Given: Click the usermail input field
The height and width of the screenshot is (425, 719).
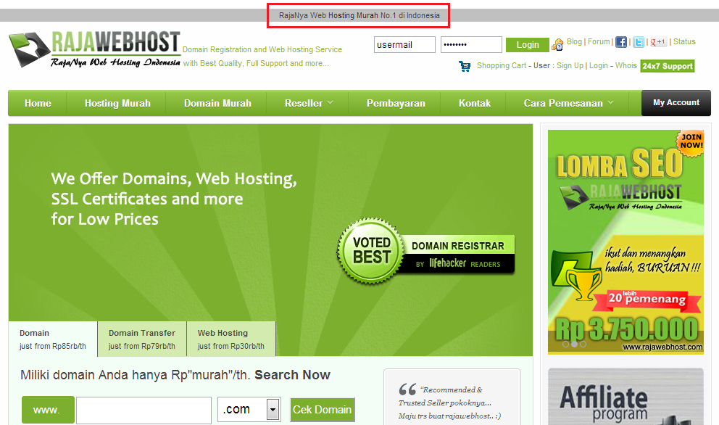Looking at the screenshot, I should (x=404, y=44).
